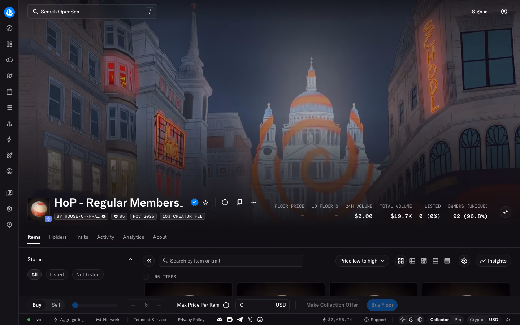Collapse the collection banner header

click(x=506, y=212)
